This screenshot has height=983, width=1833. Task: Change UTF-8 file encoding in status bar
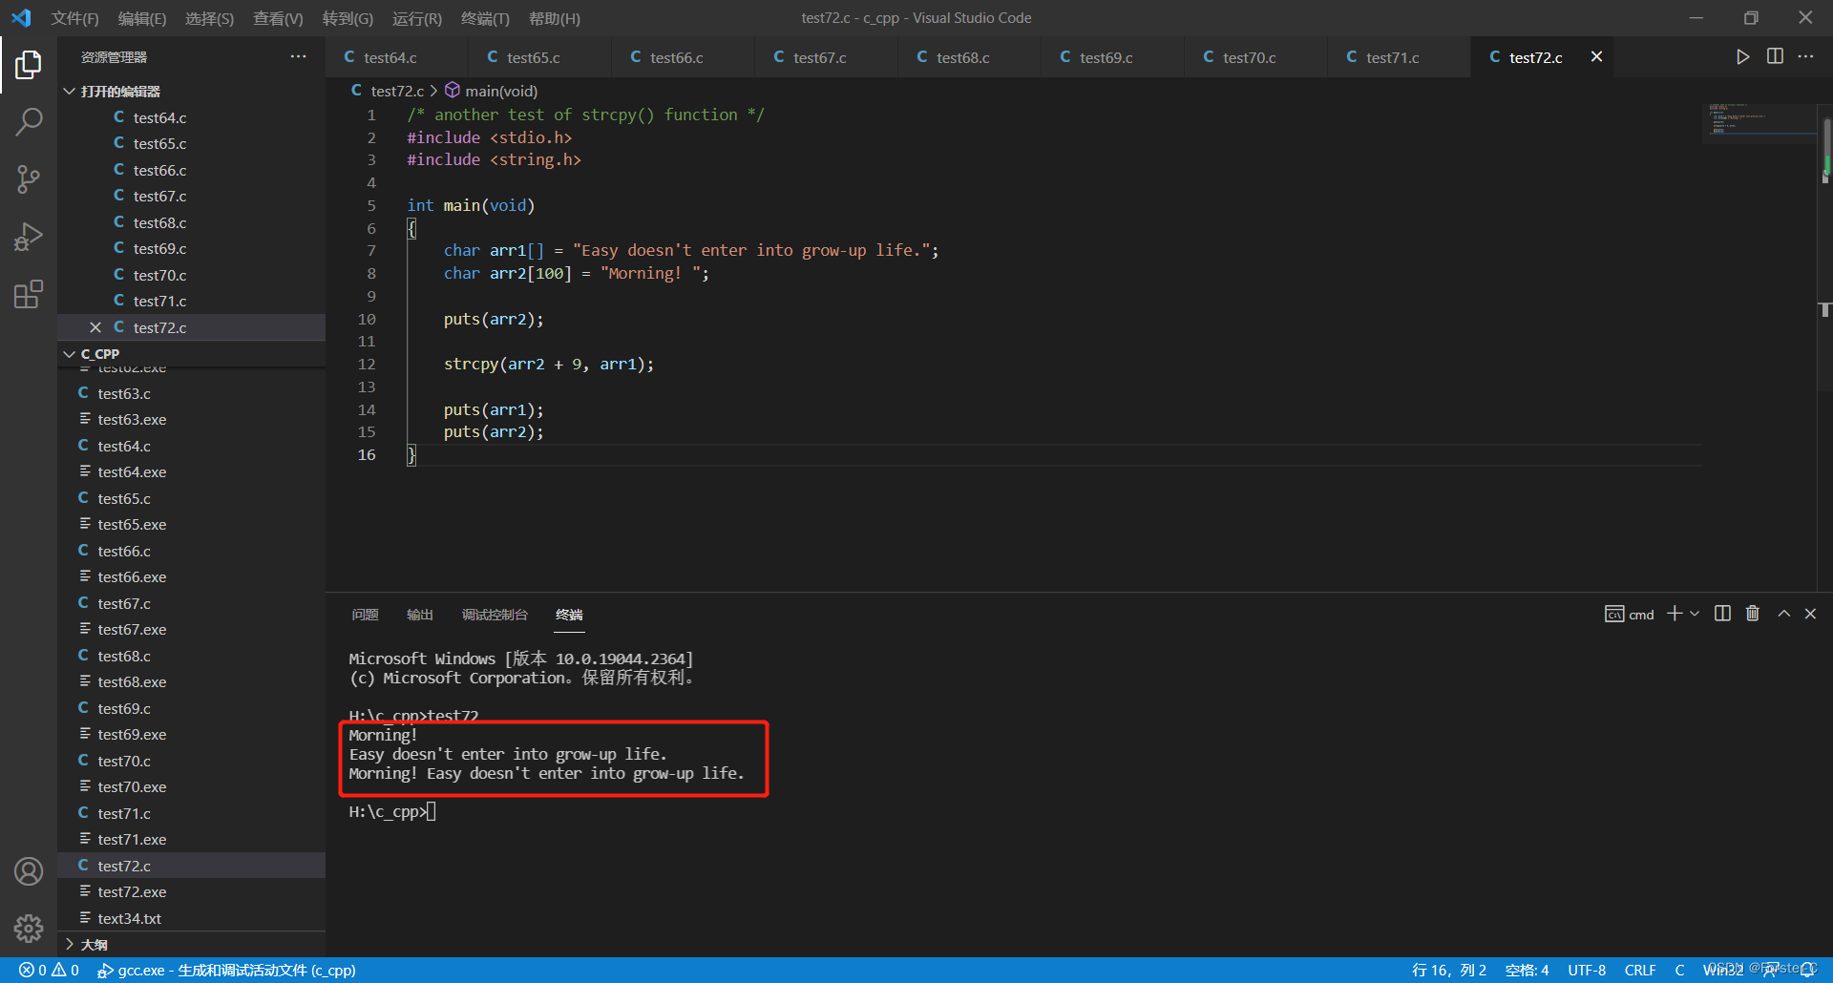point(1587,970)
